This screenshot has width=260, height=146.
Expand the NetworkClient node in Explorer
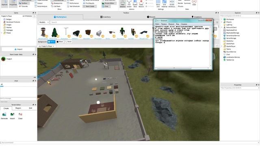(221, 28)
